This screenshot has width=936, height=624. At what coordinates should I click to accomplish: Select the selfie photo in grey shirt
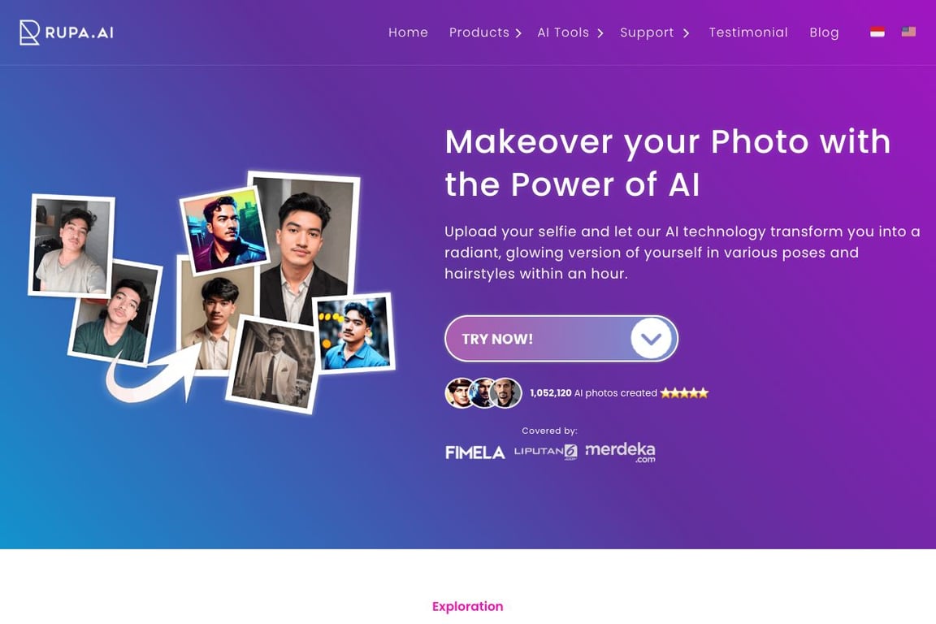pos(71,245)
